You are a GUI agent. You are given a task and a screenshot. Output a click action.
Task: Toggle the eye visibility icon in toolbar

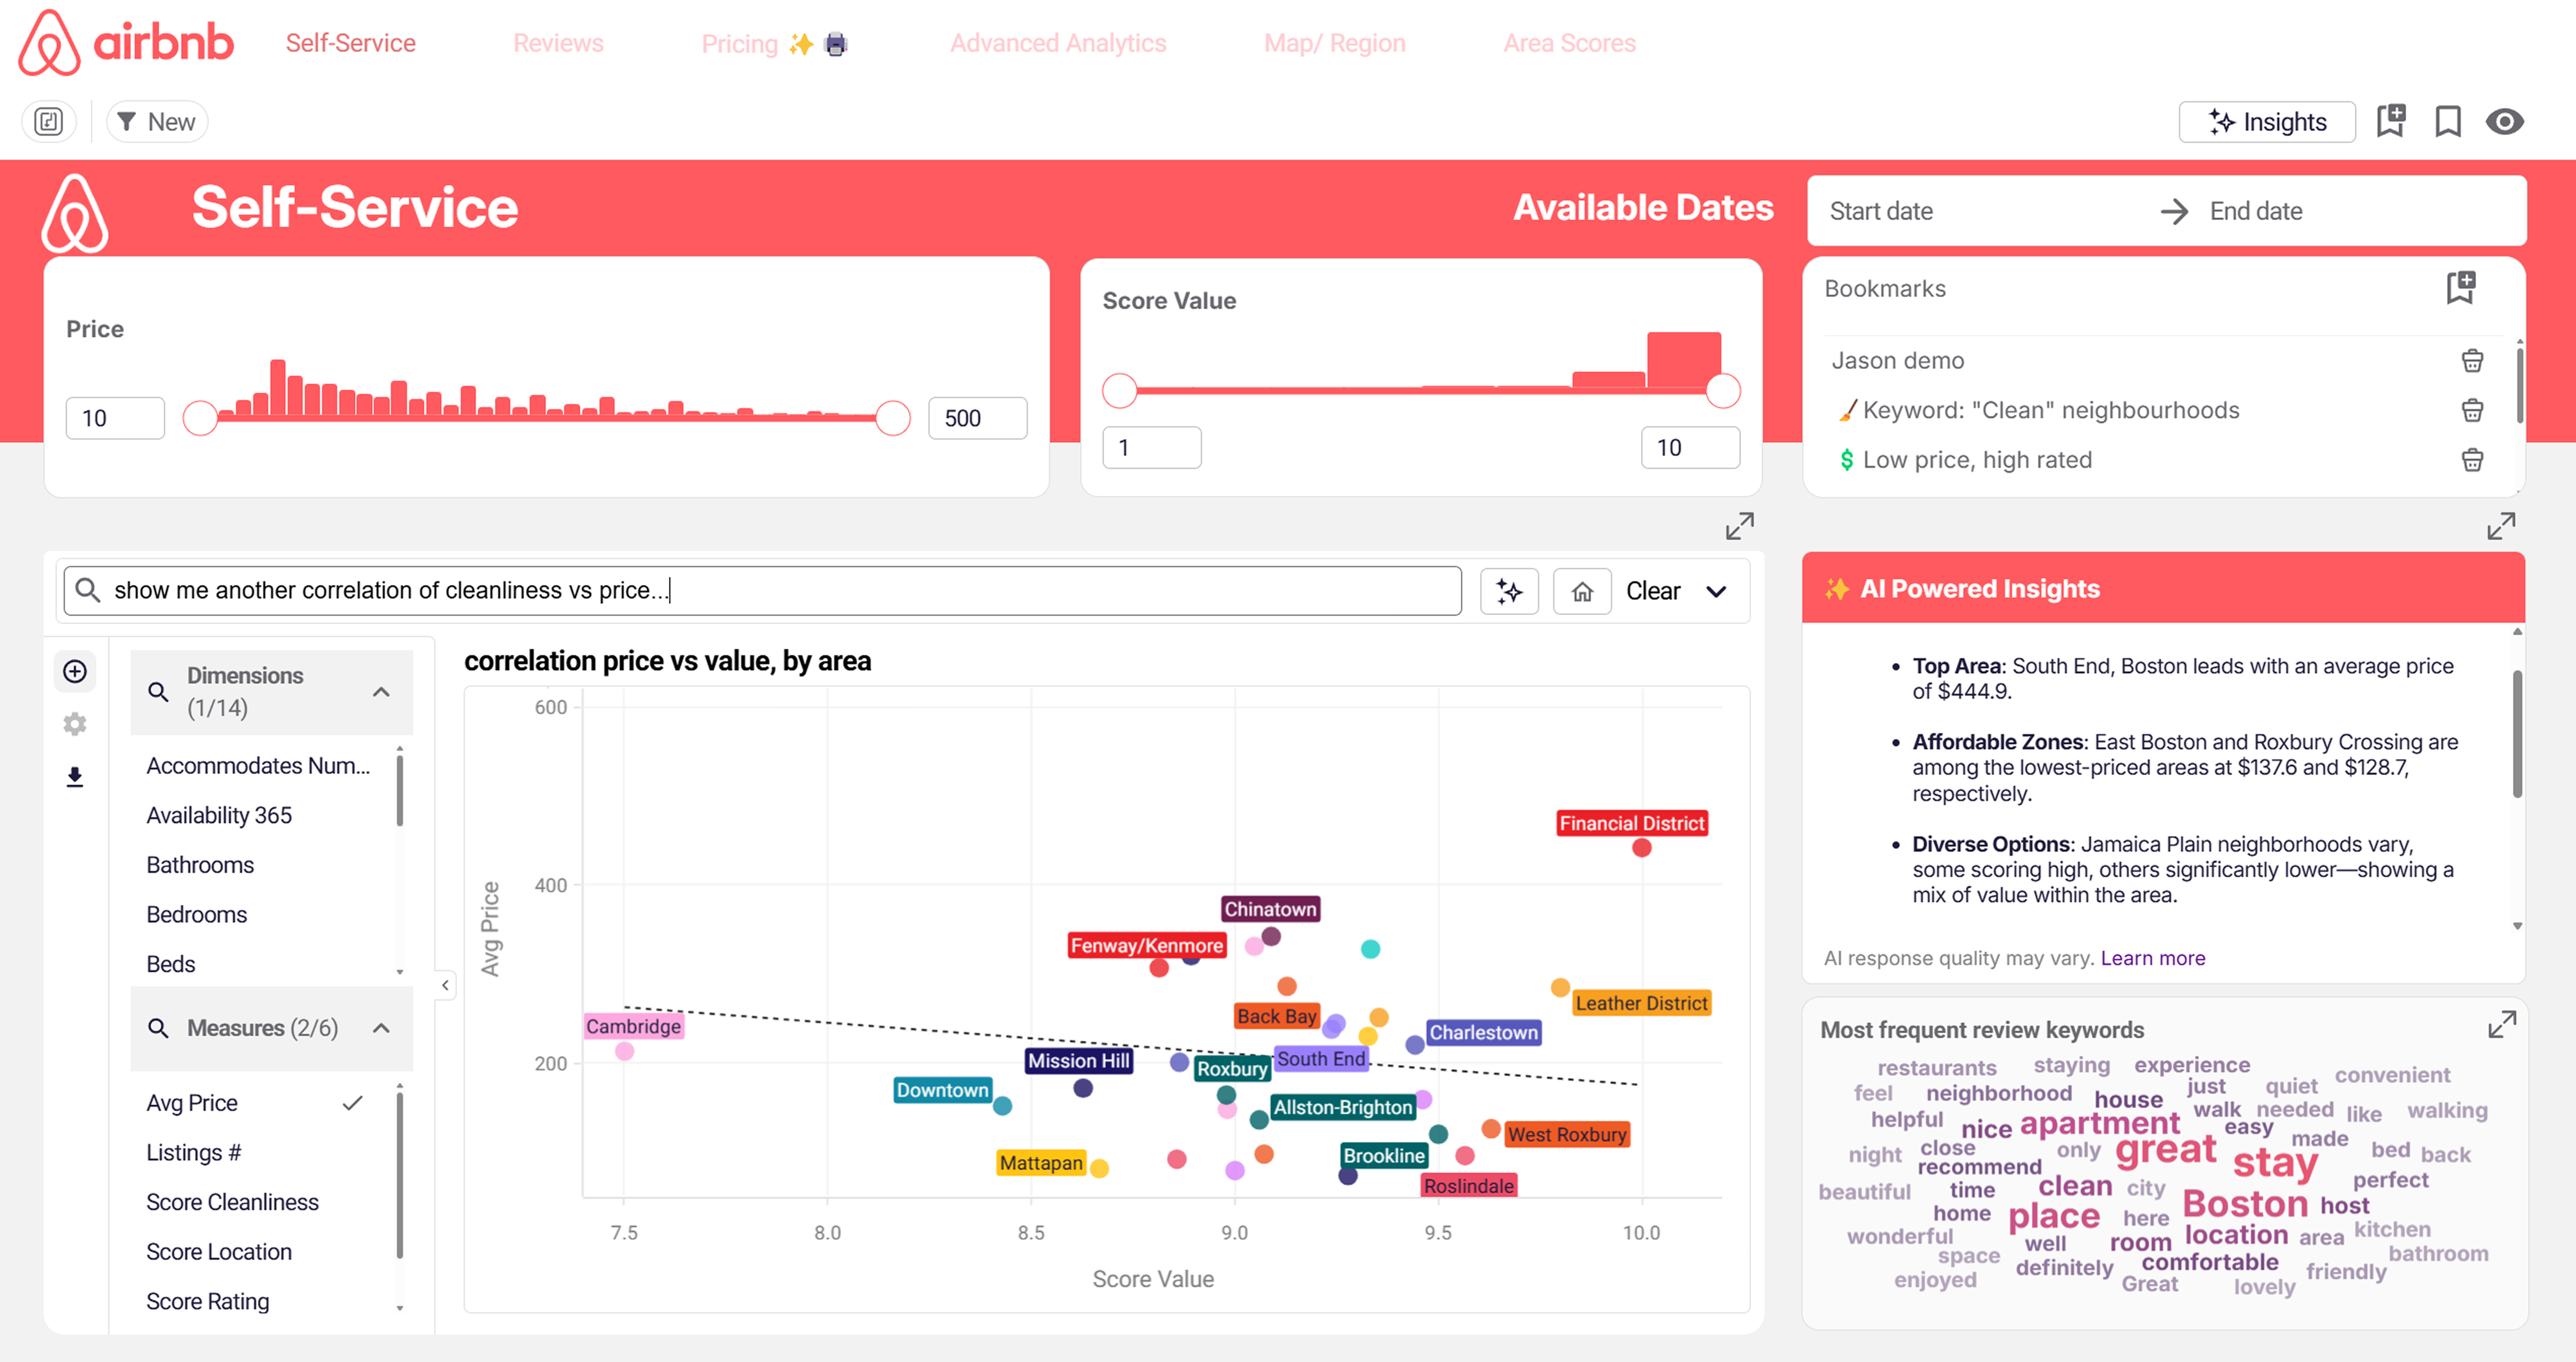coord(2505,122)
